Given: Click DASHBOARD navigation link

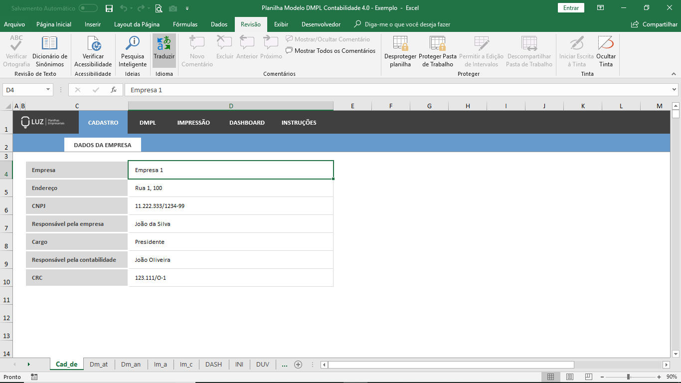Looking at the screenshot, I should click(247, 123).
